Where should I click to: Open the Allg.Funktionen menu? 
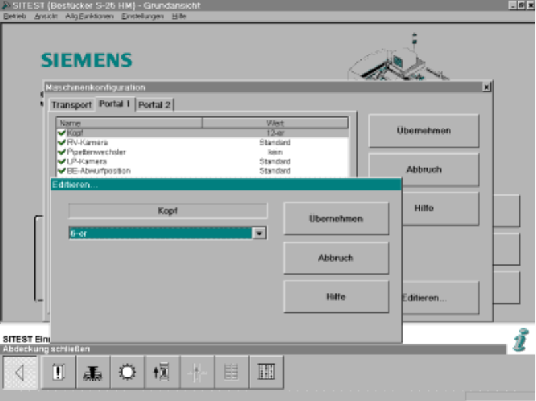[x=90, y=16]
